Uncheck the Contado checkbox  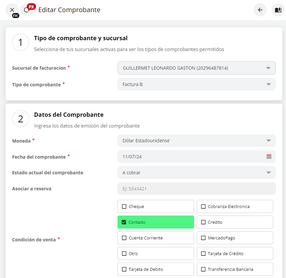point(124,222)
